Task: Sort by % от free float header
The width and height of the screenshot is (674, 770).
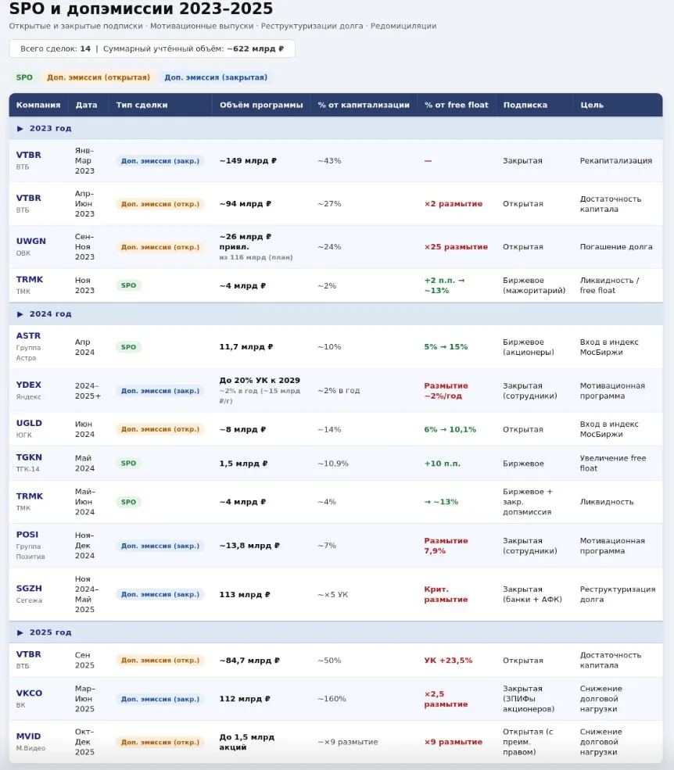Action: (x=457, y=105)
